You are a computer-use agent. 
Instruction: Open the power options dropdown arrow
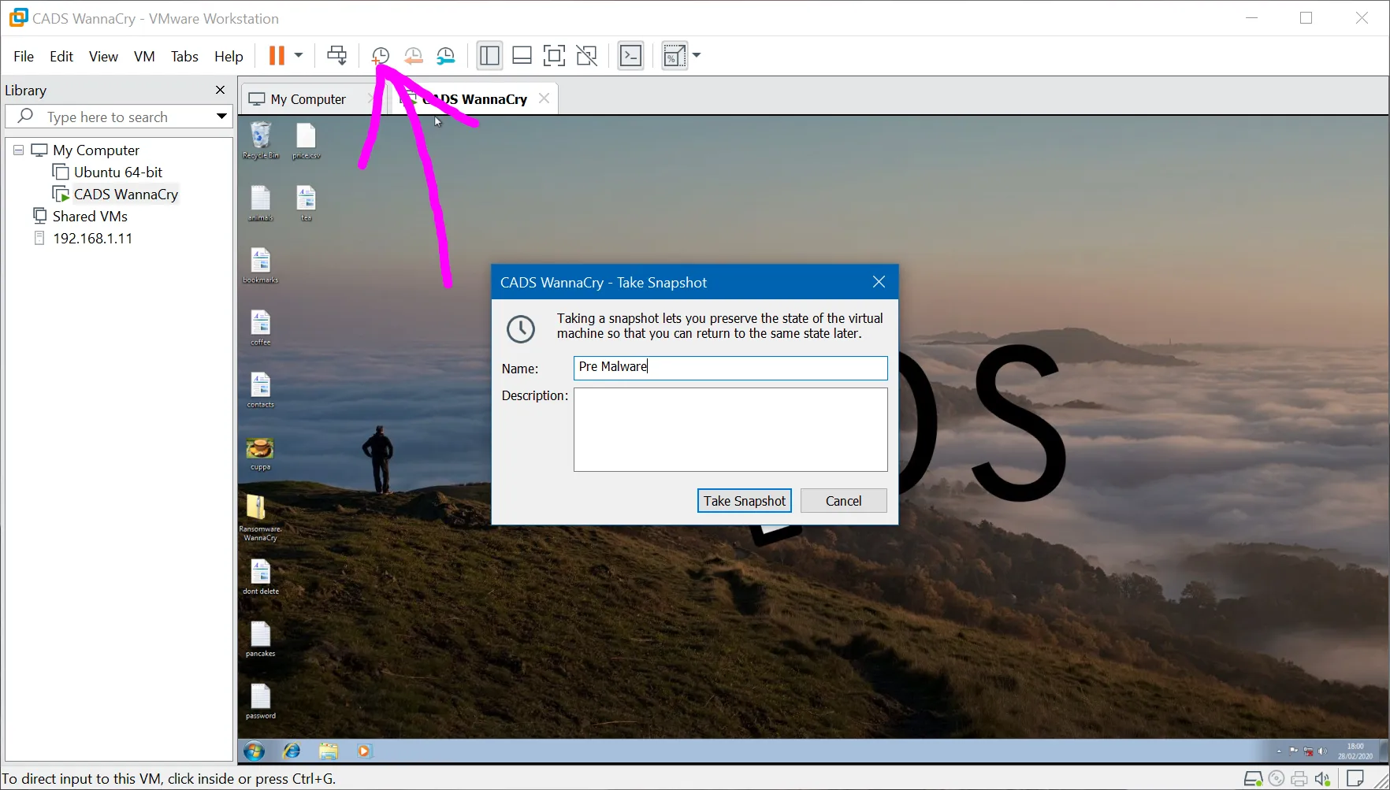(299, 56)
